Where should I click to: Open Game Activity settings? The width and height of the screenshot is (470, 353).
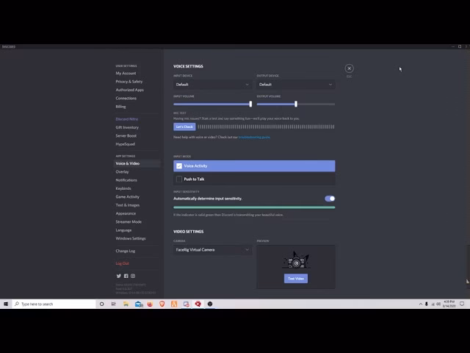[x=128, y=197]
